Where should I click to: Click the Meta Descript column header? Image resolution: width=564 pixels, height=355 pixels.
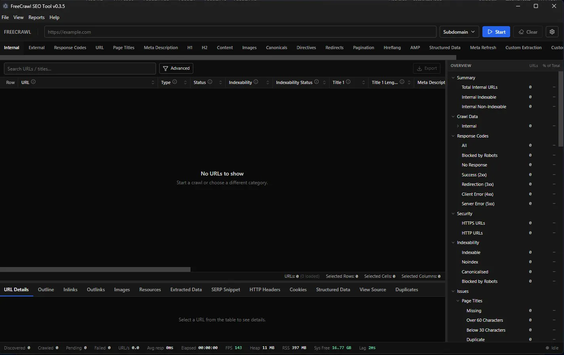430,82
